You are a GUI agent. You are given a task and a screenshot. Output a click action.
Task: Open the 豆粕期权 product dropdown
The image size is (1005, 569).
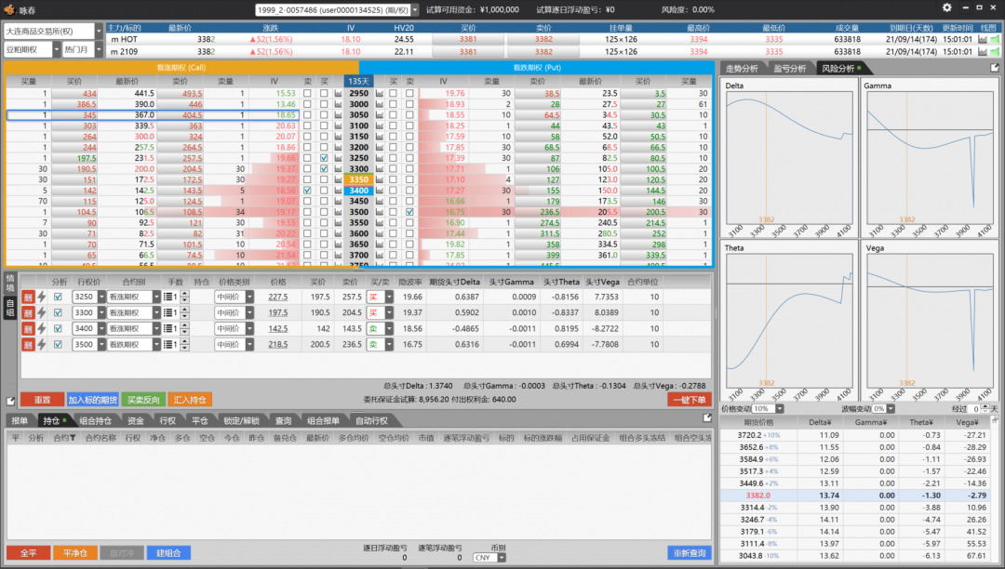(57, 49)
